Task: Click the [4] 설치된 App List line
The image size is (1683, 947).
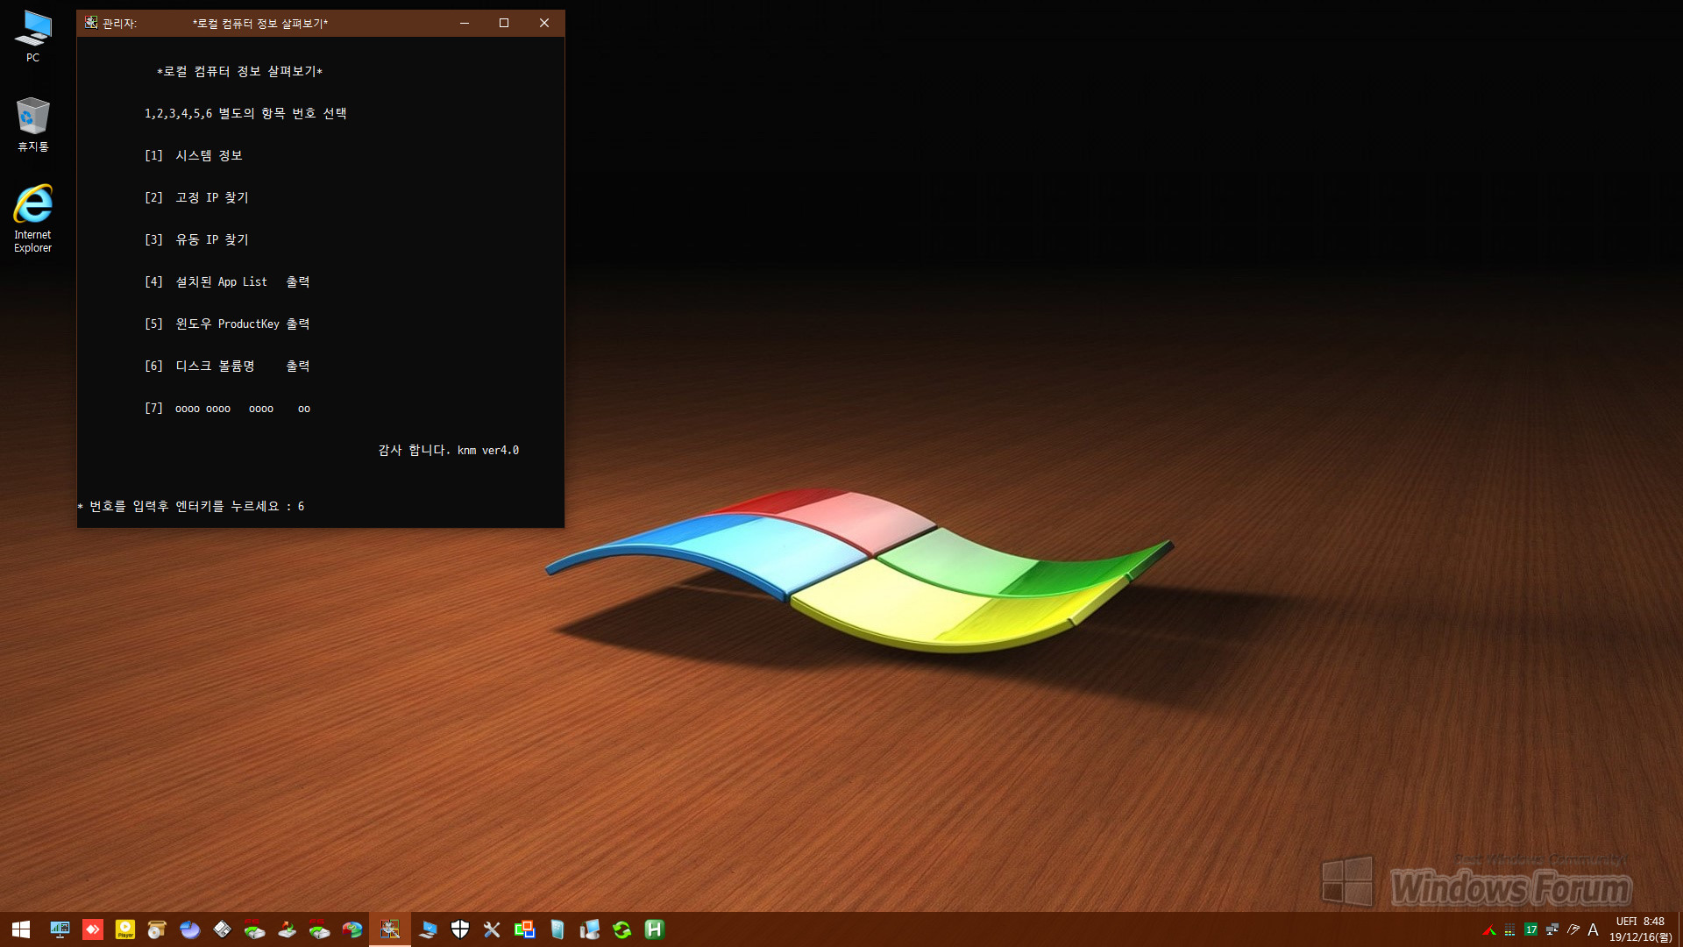Action: pyautogui.click(x=227, y=281)
